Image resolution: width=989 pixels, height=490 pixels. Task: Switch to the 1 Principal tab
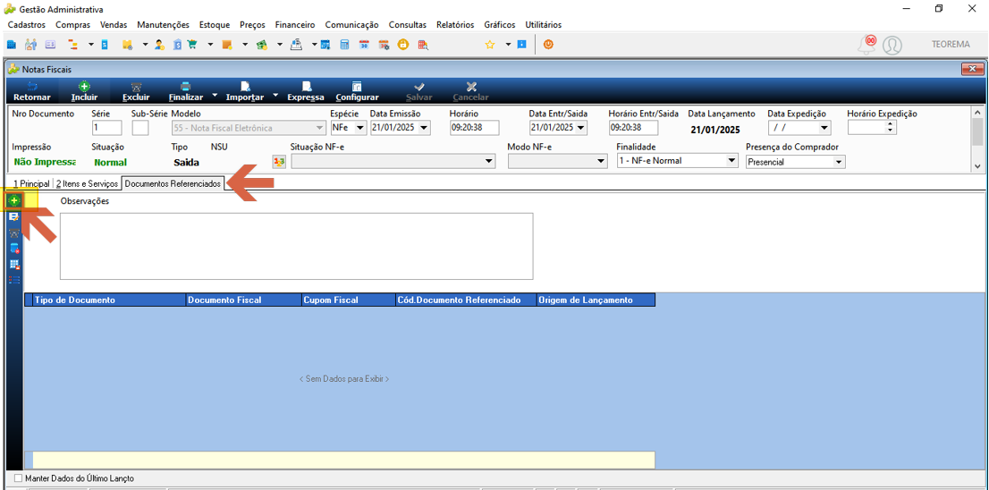point(31,183)
